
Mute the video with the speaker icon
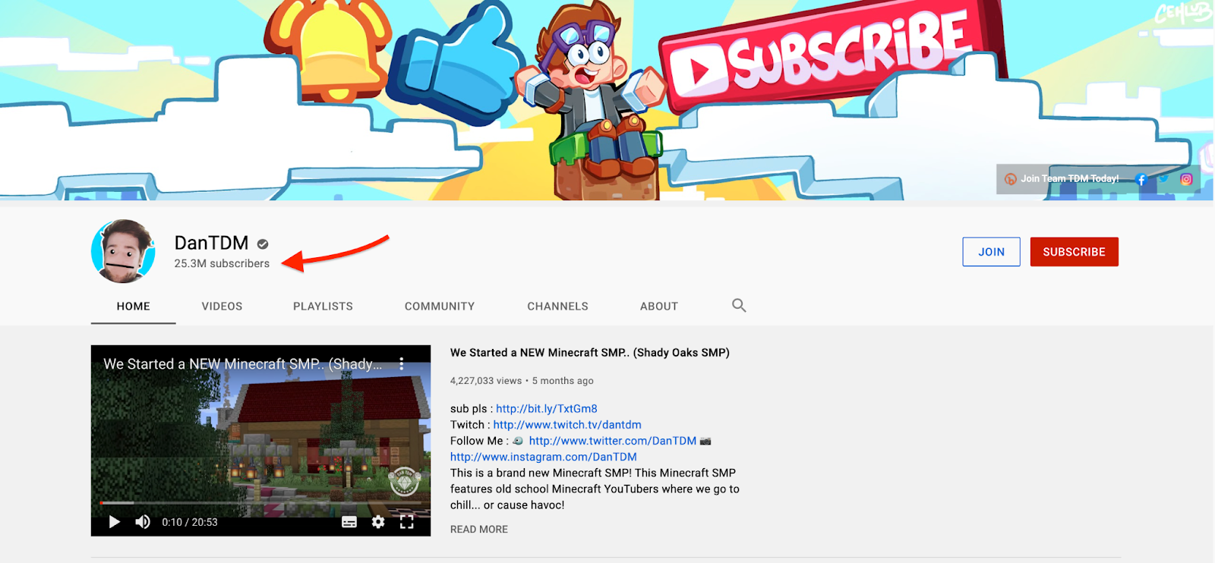[143, 522]
